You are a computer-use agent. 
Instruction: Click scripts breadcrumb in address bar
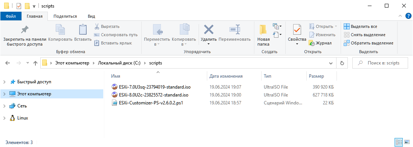156,63
